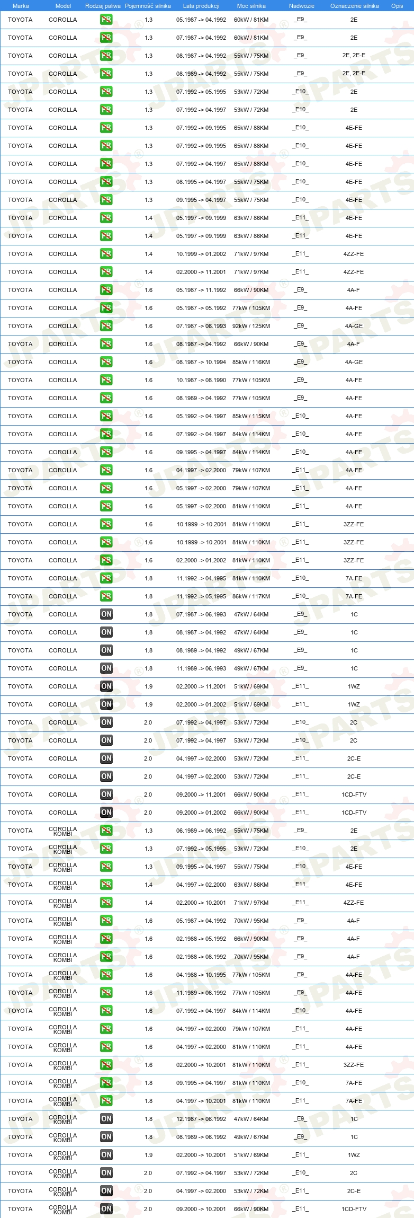This screenshot has width=414, height=1218.
Task: Click PB fuel icon in 92kW / 125KM row
Action: (x=106, y=326)
